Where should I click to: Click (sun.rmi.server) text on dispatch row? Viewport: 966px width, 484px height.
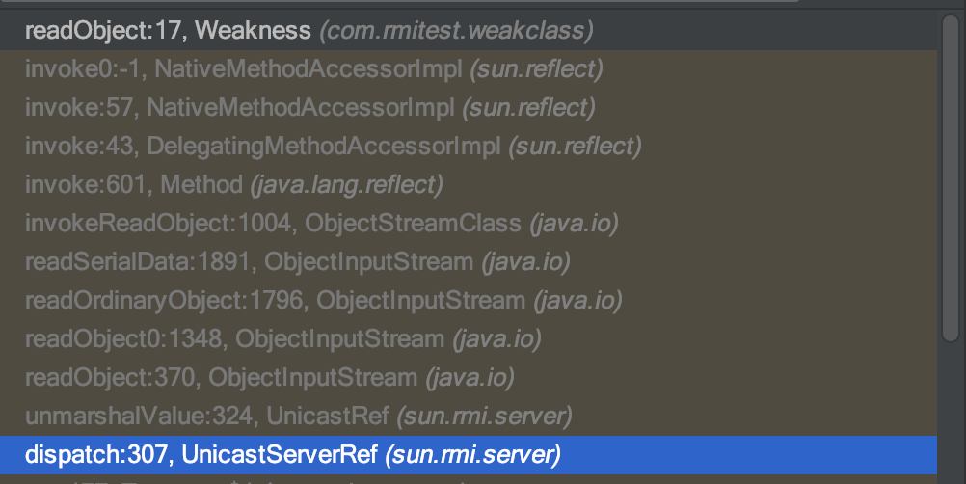point(472,455)
